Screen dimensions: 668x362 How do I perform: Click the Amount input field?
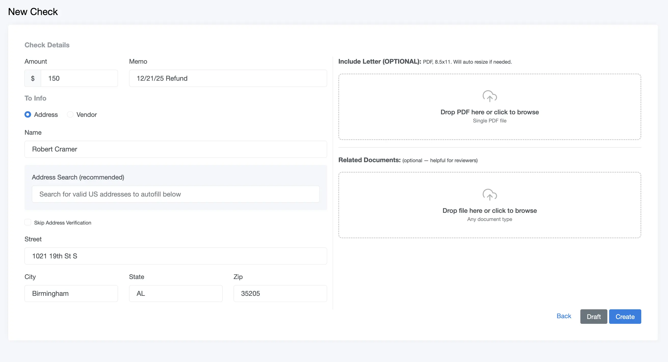[x=79, y=78]
